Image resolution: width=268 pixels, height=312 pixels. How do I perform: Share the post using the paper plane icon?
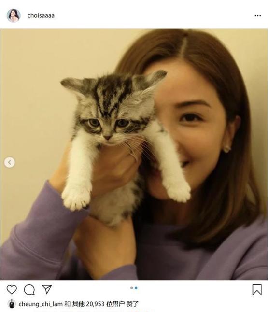[47, 289]
